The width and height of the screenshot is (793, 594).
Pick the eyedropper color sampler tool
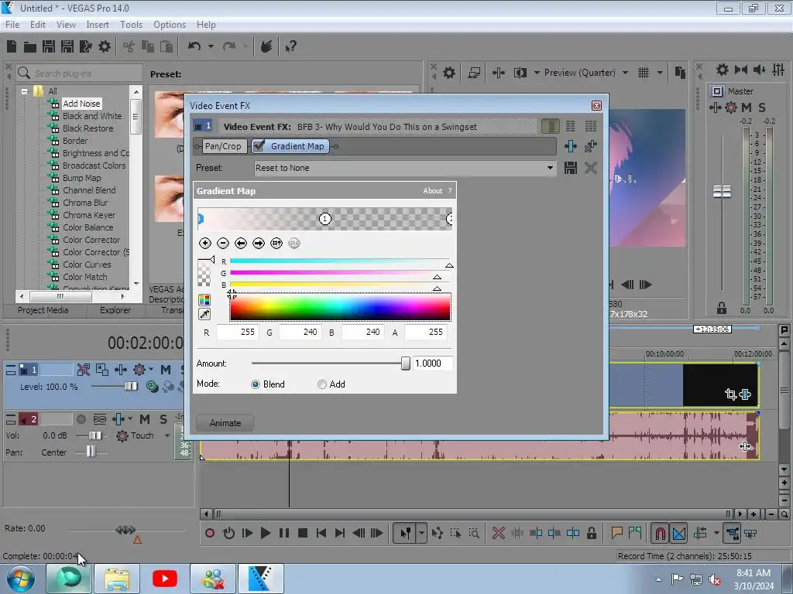pyautogui.click(x=204, y=314)
